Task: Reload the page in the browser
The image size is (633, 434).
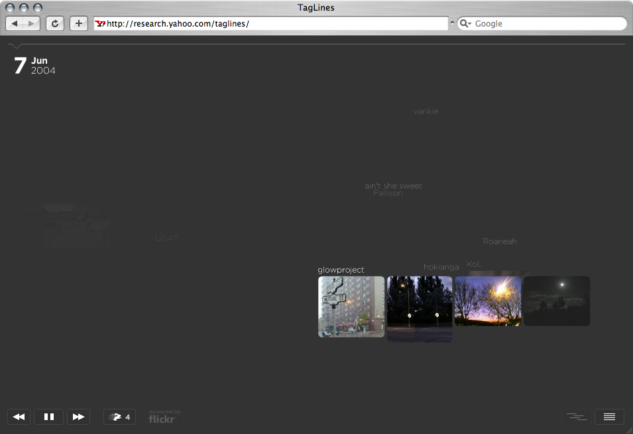Action: click(54, 23)
